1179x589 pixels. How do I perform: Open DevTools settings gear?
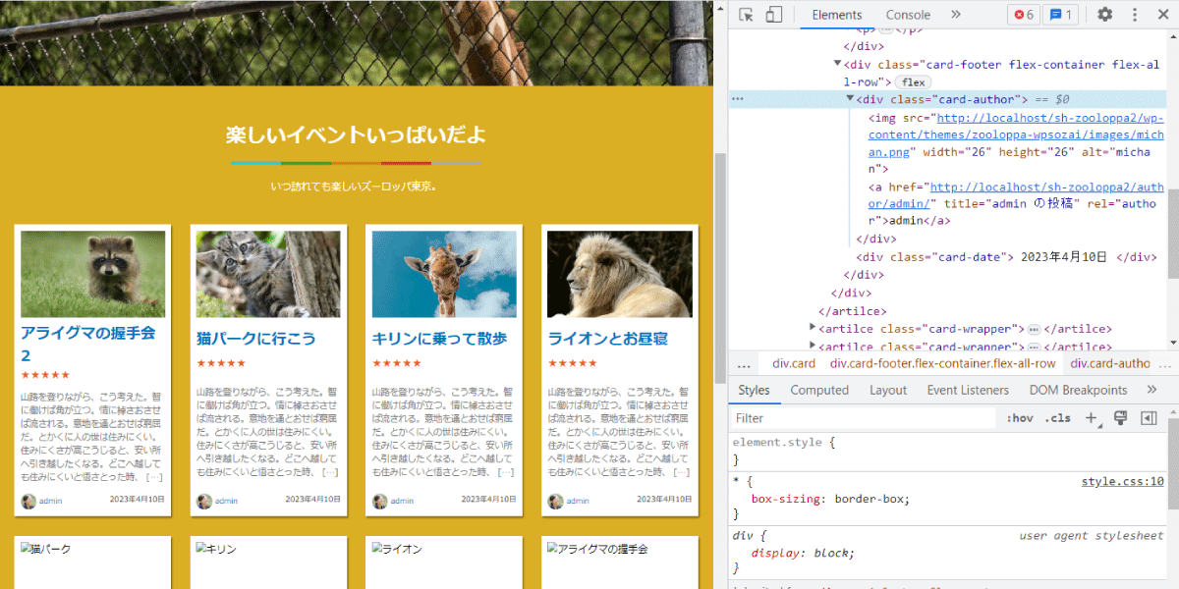(x=1105, y=15)
